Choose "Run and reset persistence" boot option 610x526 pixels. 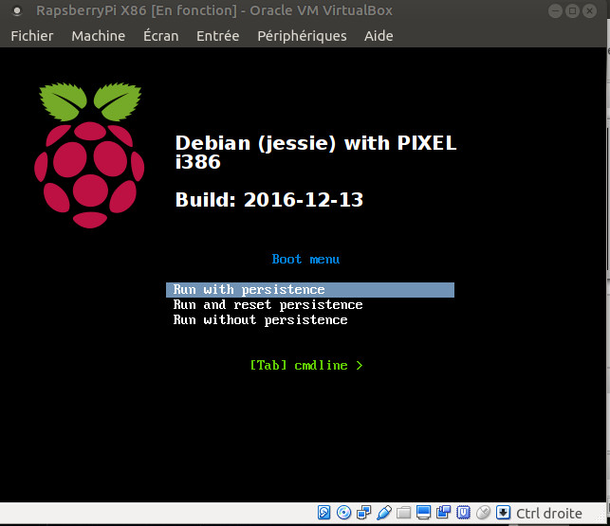coord(268,305)
